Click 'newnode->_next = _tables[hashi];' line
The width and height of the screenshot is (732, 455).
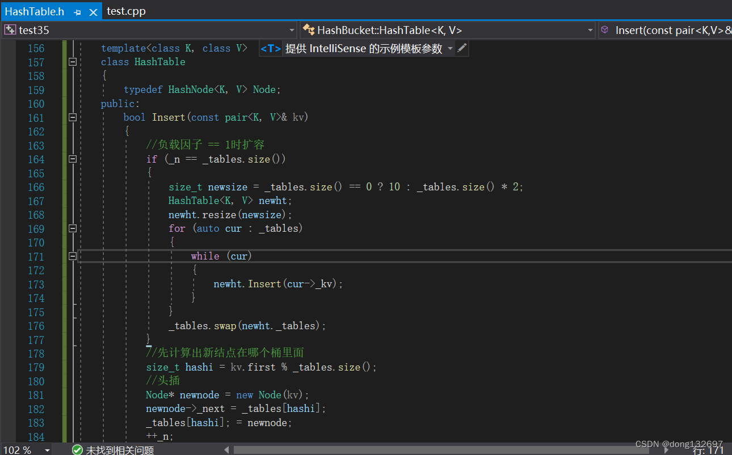236,409
